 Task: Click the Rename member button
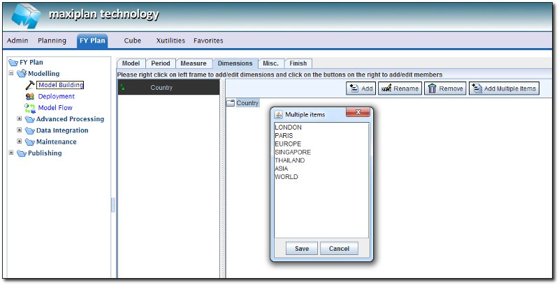click(x=400, y=88)
